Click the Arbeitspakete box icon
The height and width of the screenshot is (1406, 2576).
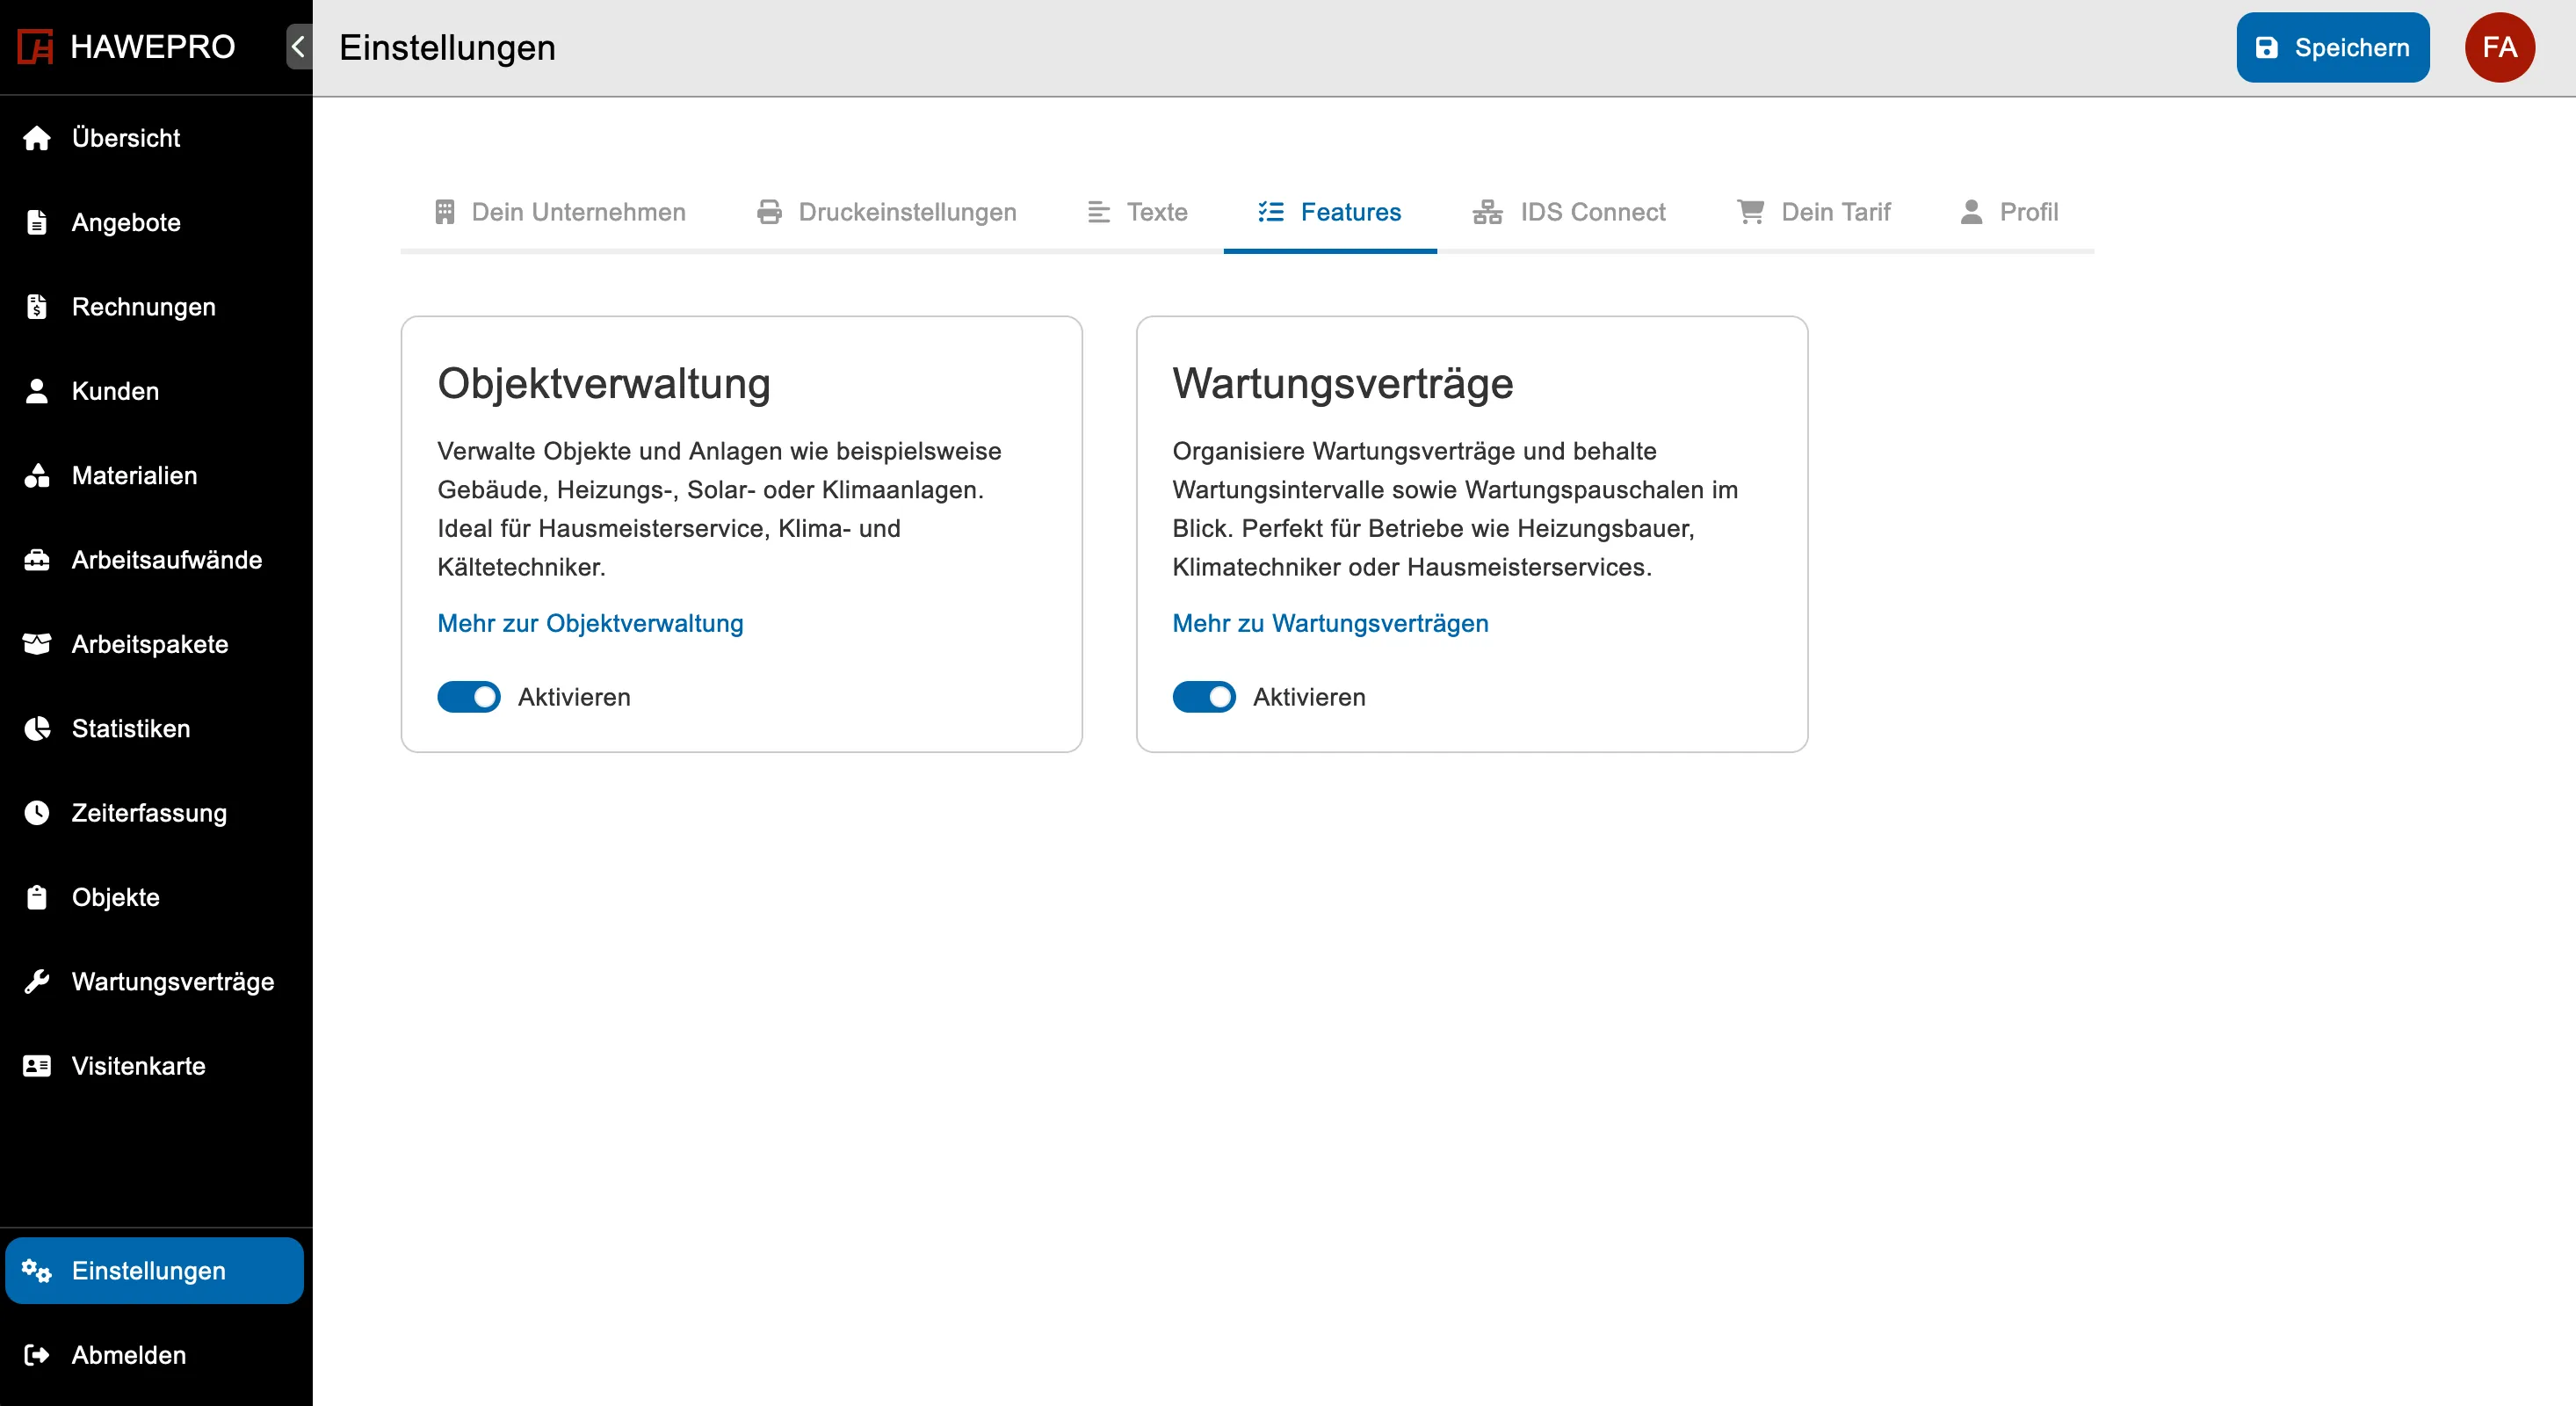tap(37, 644)
